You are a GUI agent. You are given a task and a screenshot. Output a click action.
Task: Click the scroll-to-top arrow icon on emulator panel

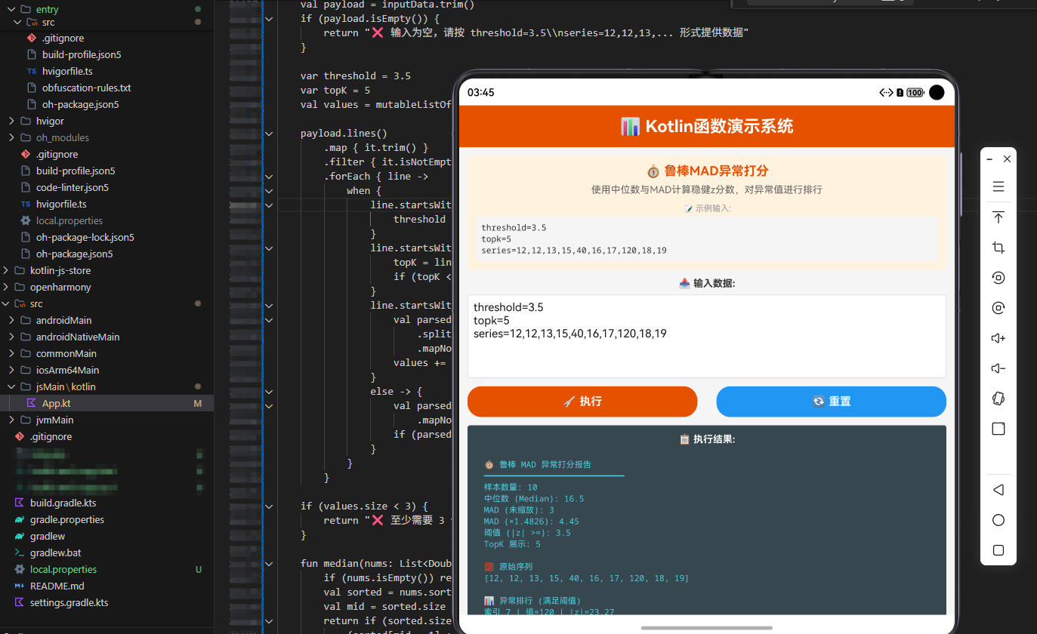998,217
